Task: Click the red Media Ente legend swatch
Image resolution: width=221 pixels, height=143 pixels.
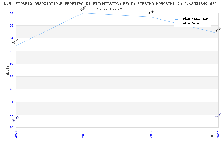Action: pyautogui.click(x=177, y=24)
